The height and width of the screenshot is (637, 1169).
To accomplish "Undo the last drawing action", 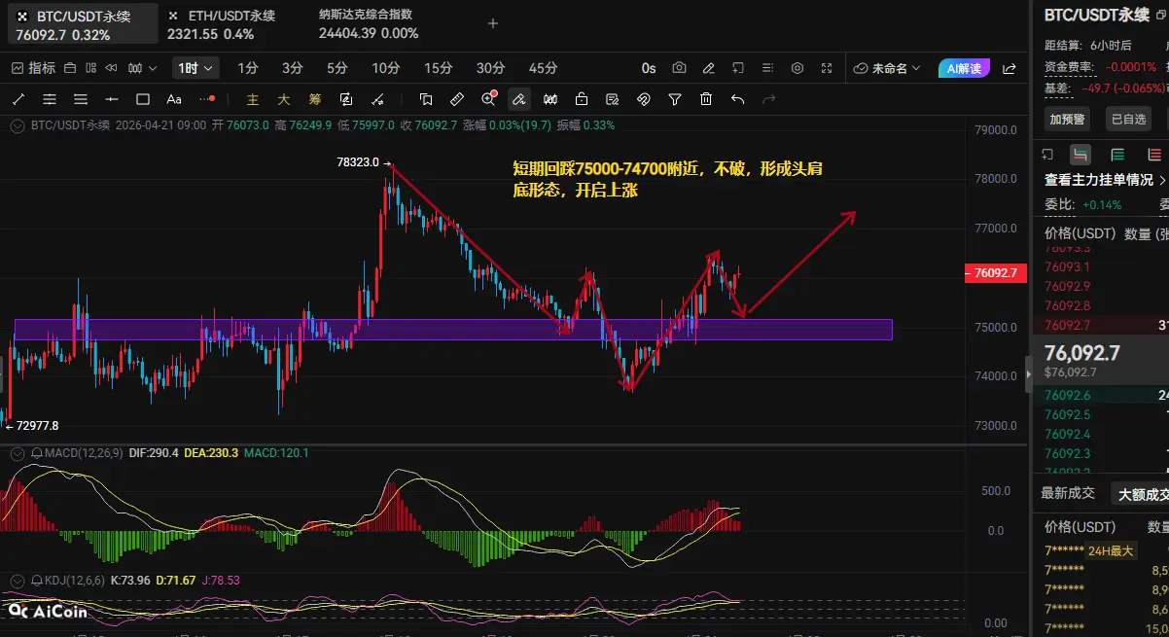I will (737, 98).
